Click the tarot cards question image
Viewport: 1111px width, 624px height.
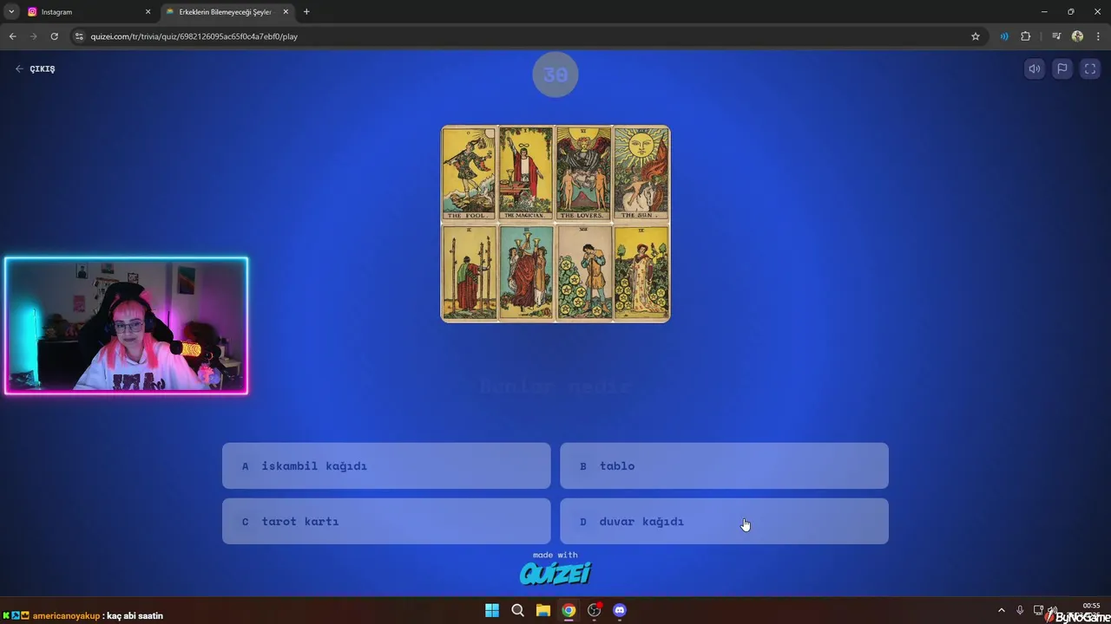coord(555,224)
